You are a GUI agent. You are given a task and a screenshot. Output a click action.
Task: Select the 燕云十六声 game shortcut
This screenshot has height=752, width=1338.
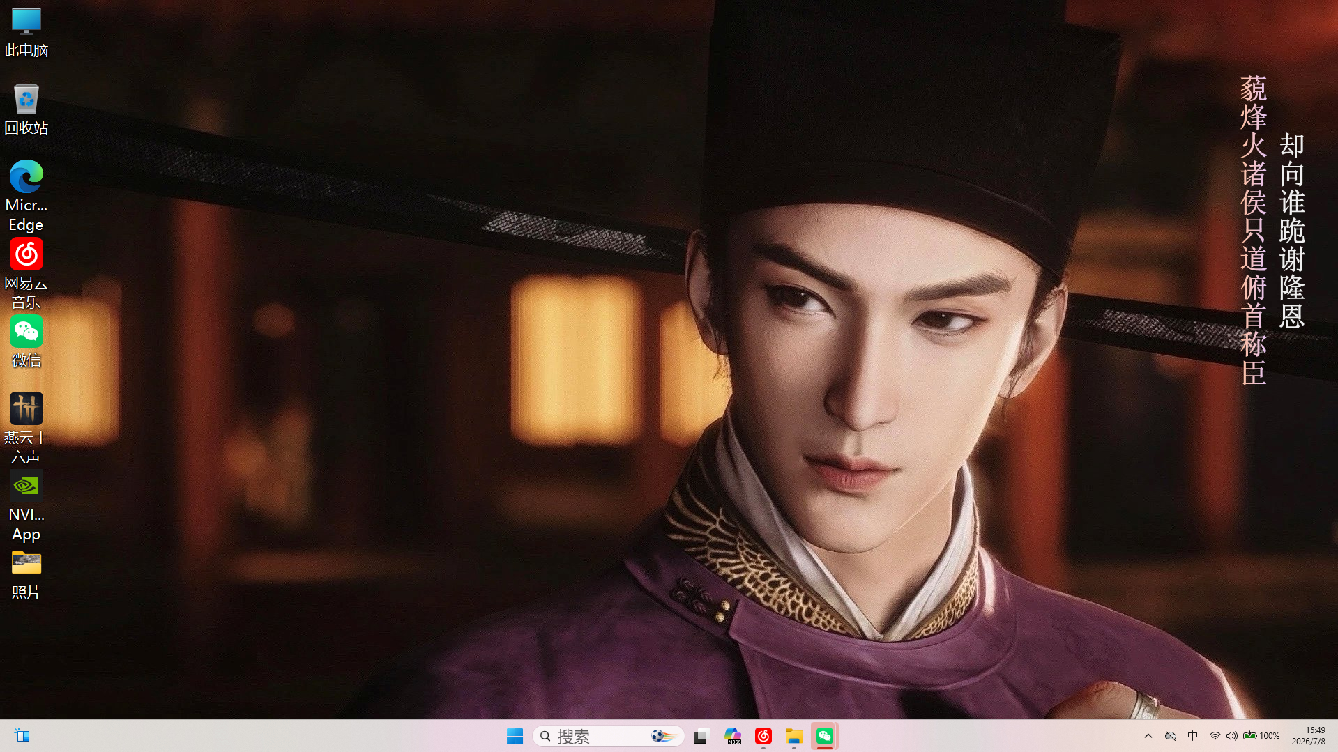26,429
